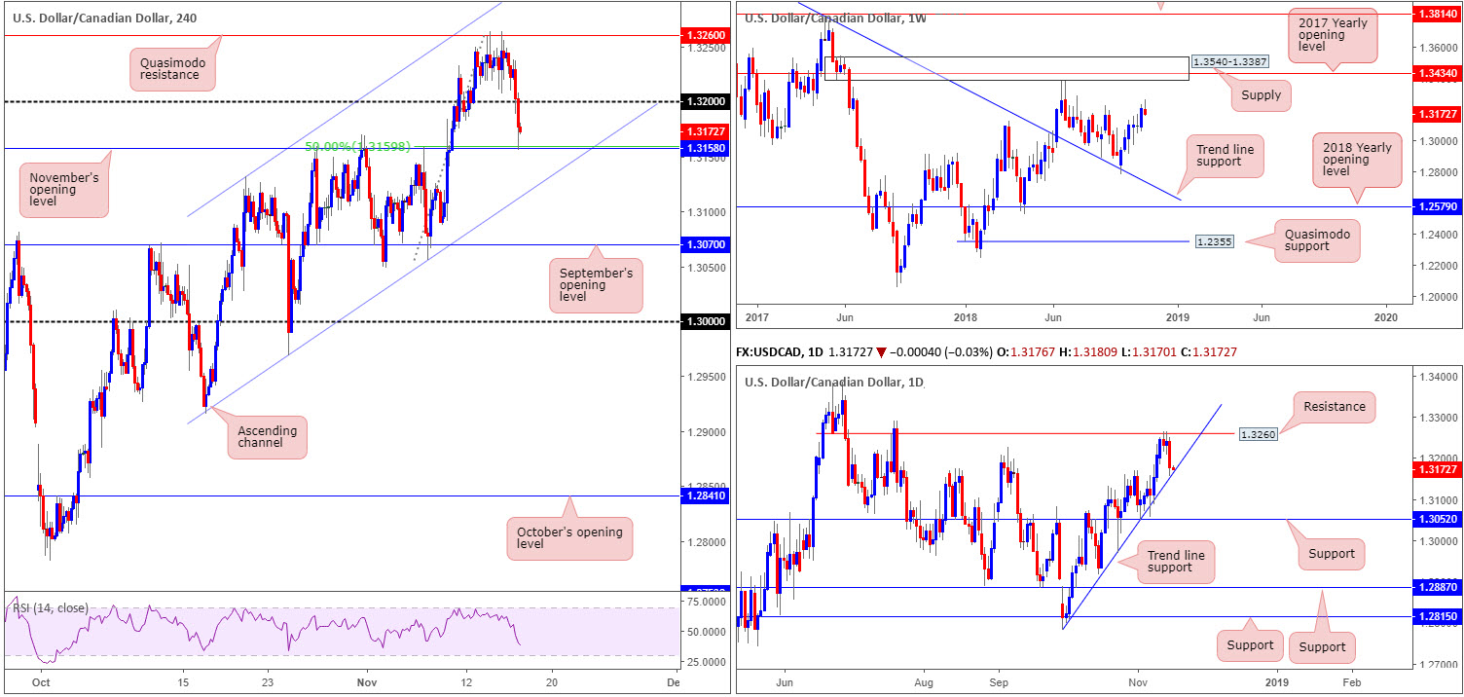Image resolution: width=1464 pixels, height=697 pixels.
Task: Click the Resistance callout on daily chart
Action: 1334,406
